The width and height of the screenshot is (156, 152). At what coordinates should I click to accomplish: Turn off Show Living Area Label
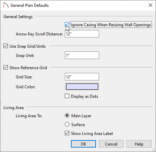point(67,133)
